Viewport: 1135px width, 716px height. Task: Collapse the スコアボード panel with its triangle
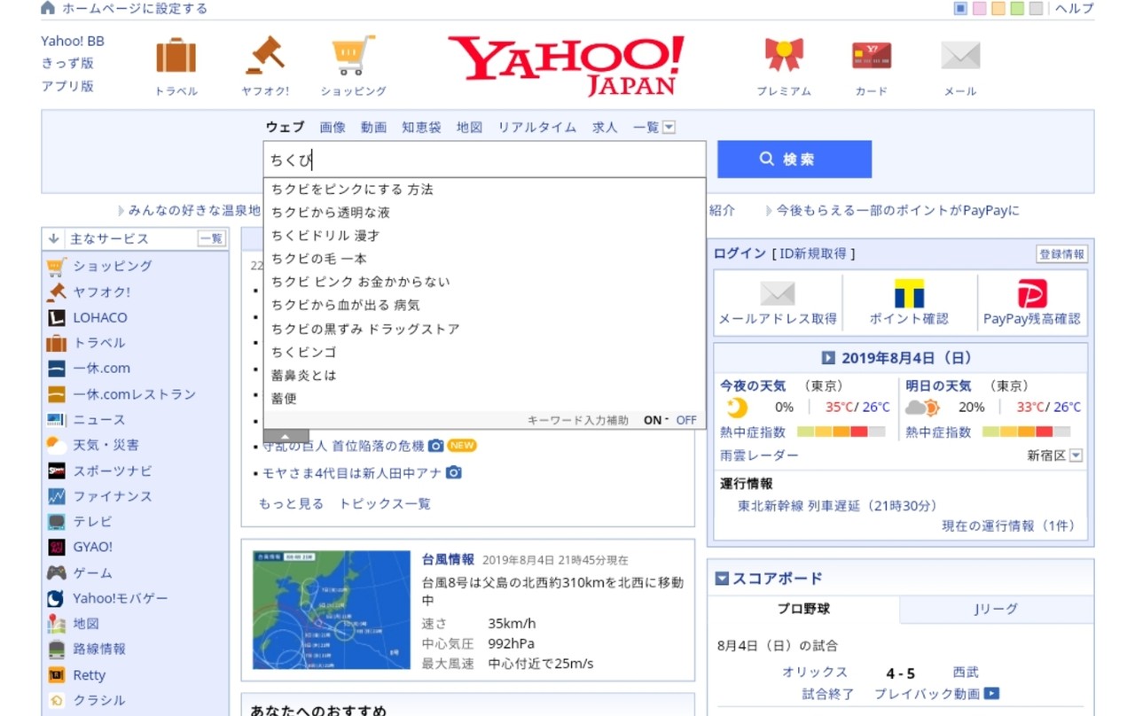click(722, 579)
